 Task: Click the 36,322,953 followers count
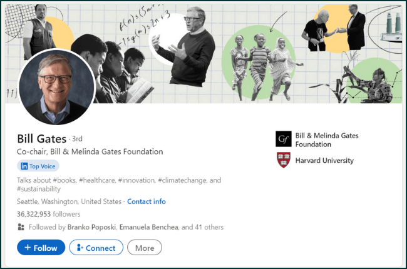coord(47,214)
